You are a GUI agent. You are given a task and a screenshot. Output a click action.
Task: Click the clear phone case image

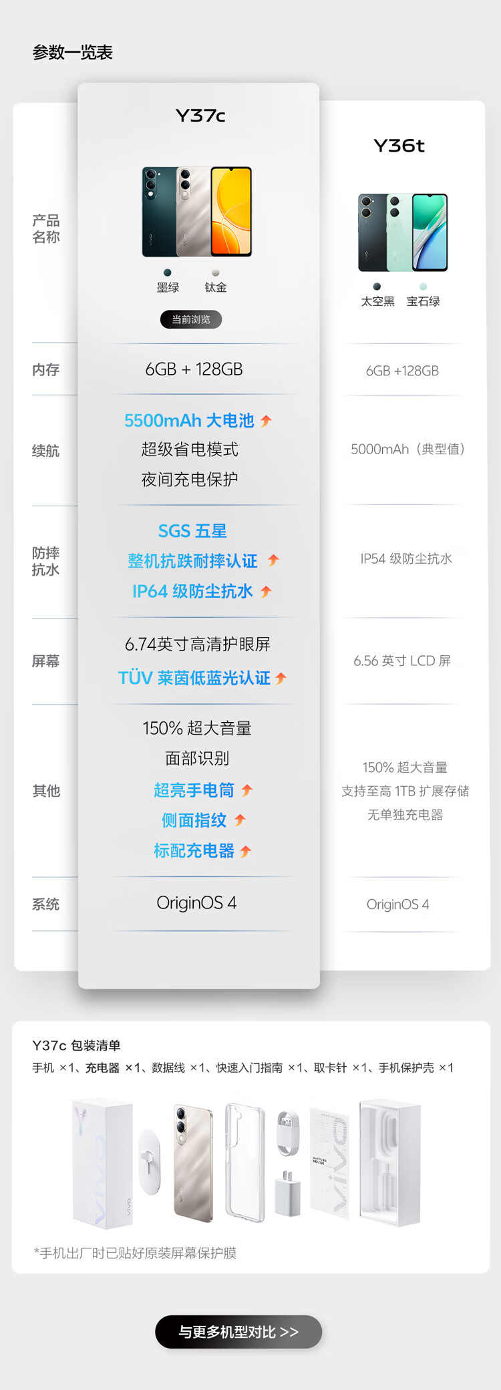pos(244,1162)
